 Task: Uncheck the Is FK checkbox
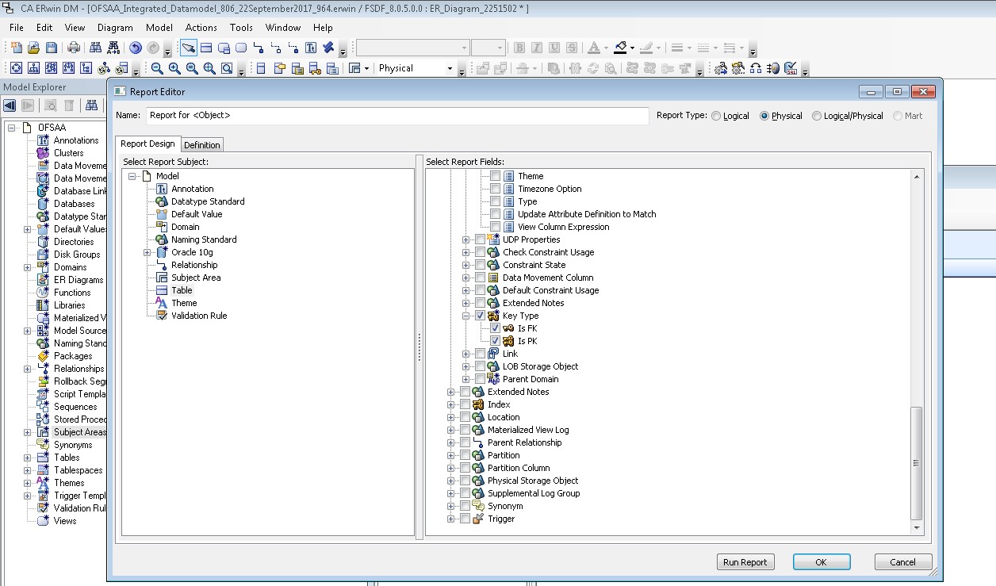493,327
